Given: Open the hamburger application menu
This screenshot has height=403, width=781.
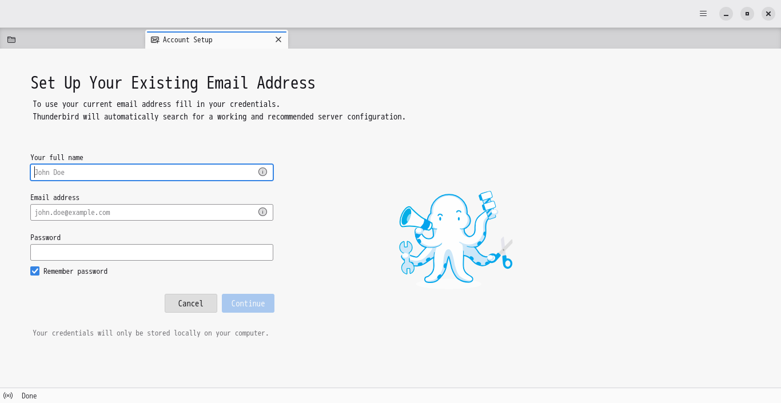Looking at the screenshot, I should pyautogui.click(x=703, y=13).
